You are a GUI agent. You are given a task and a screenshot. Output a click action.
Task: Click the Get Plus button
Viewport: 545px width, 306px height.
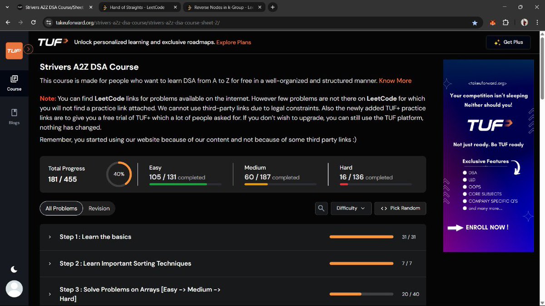[508, 42]
